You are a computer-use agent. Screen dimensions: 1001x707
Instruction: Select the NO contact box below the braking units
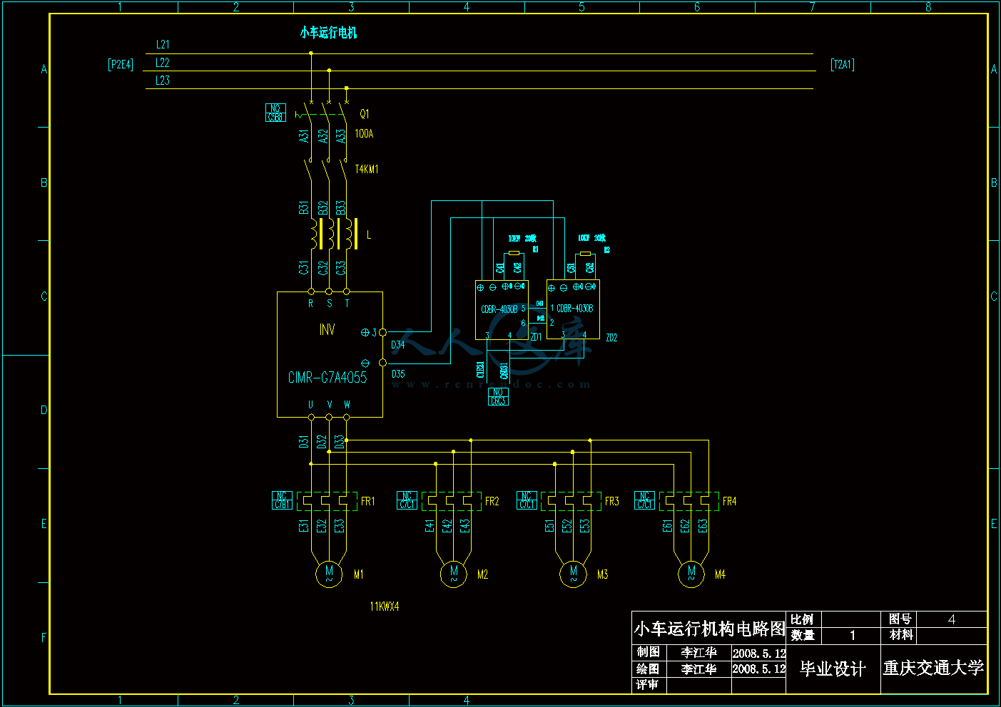click(498, 397)
